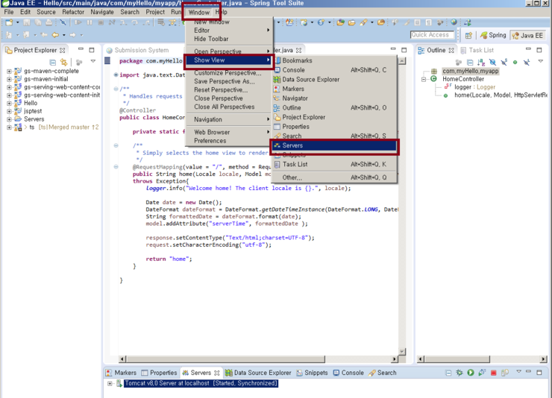Select the gs-maven-initial project
Image resolution: width=552 pixels, height=398 pixels.
click(46, 79)
